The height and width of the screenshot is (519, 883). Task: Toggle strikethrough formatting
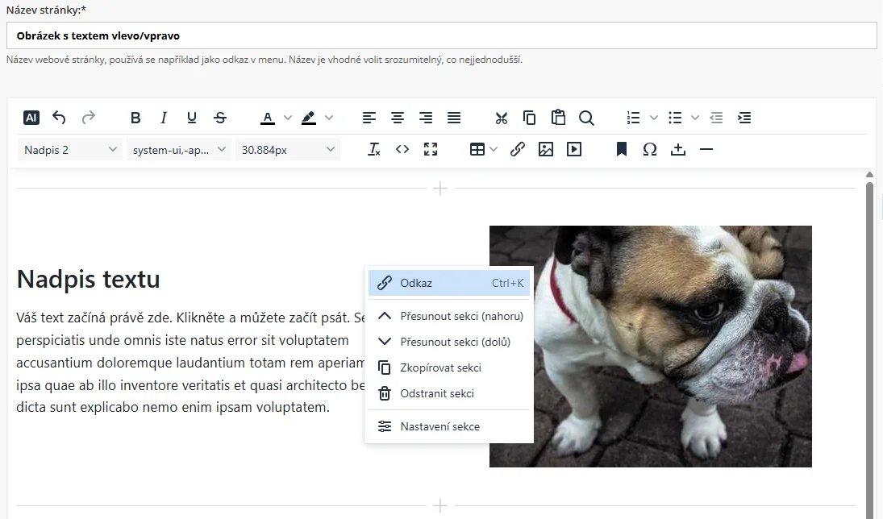pos(220,118)
